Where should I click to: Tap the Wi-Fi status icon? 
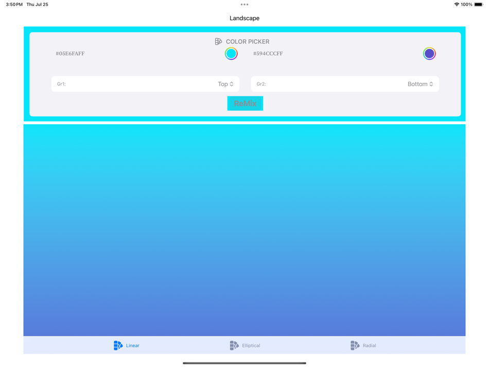click(x=457, y=4)
